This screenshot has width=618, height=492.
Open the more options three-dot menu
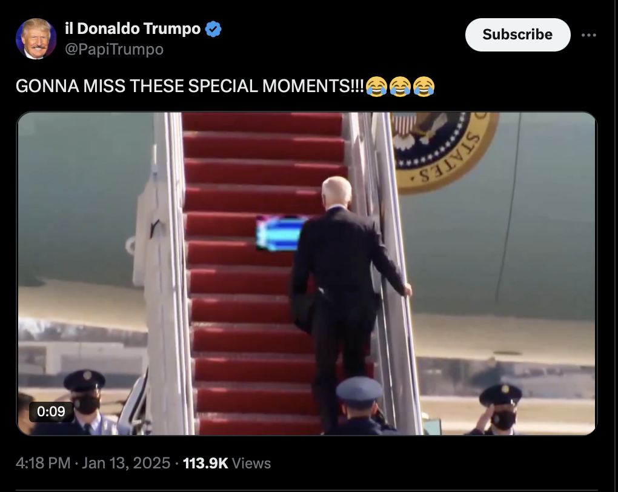coord(588,35)
